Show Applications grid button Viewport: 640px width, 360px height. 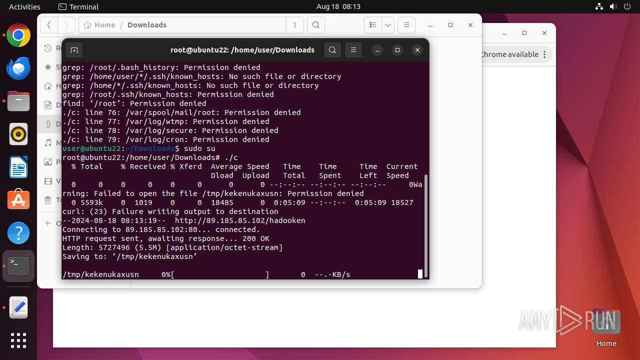(x=18, y=340)
